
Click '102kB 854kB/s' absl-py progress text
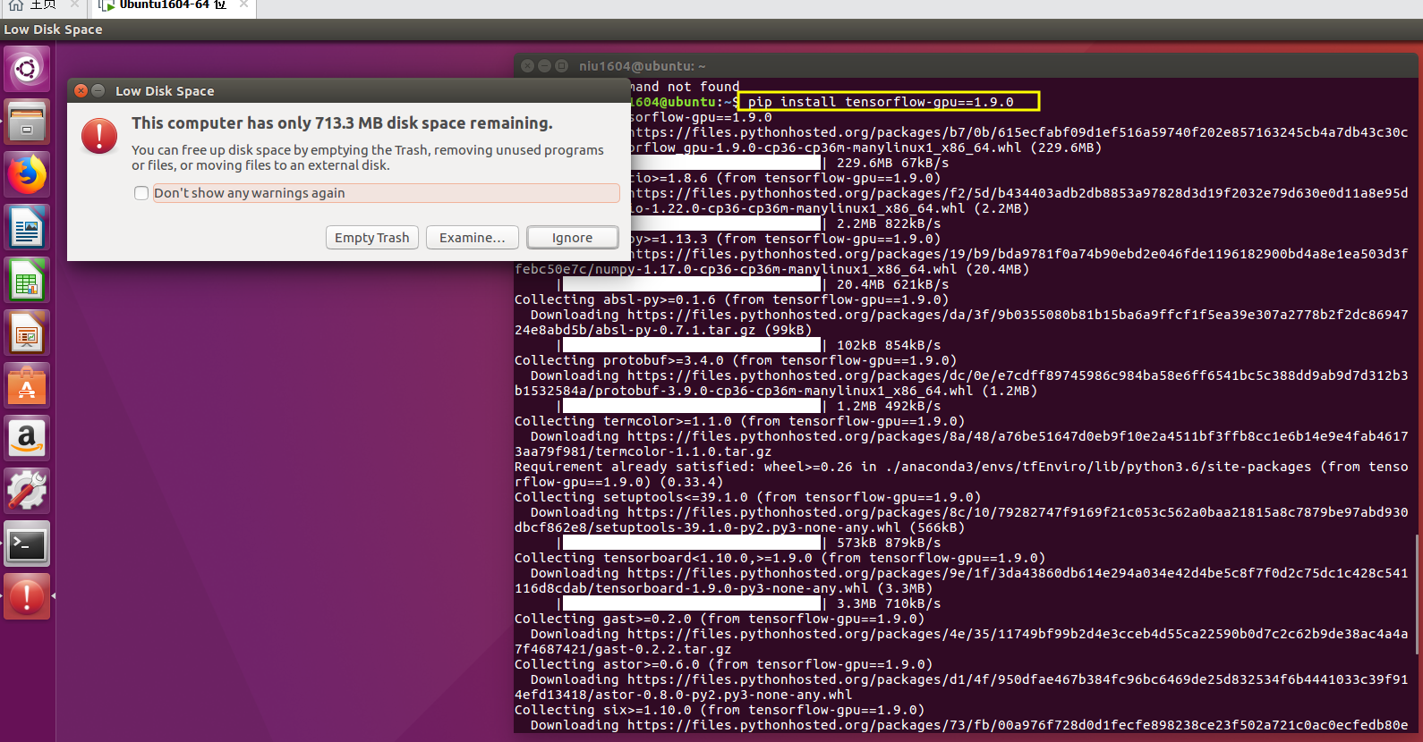[889, 345]
